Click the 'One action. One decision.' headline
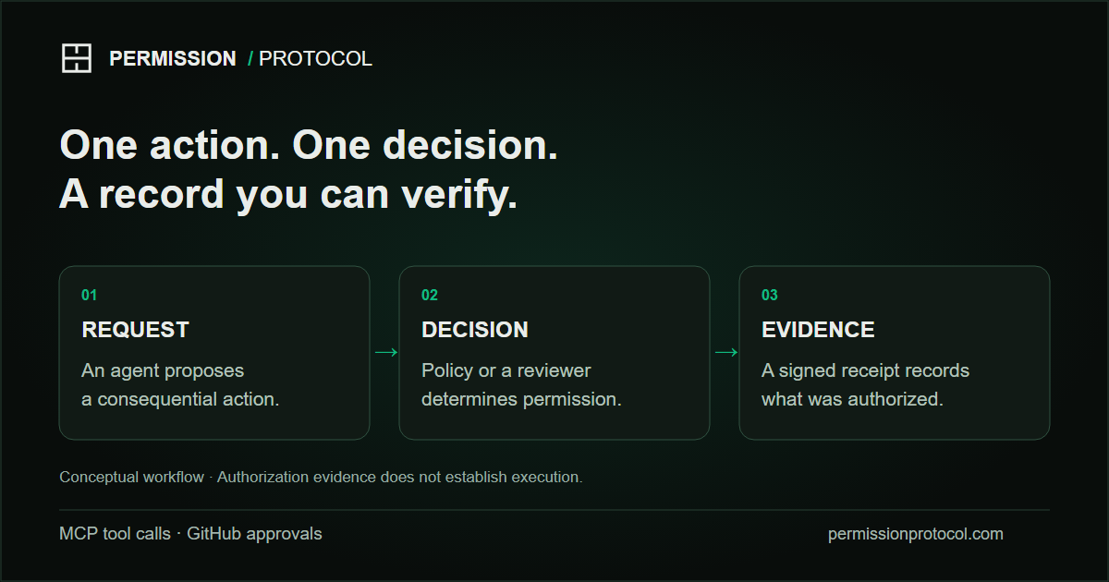 [x=309, y=146]
